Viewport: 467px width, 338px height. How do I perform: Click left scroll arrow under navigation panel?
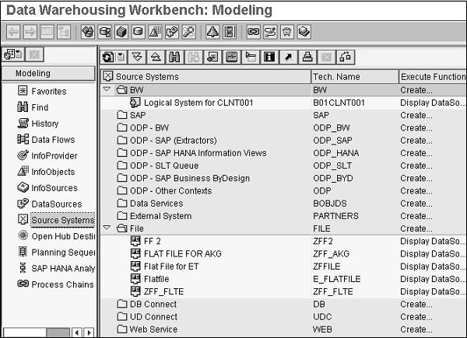coord(77,333)
